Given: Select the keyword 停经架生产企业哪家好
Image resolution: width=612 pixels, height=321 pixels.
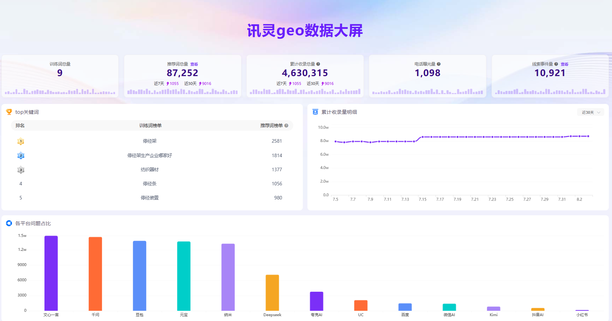Looking at the screenshot, I should coord(150,155).
